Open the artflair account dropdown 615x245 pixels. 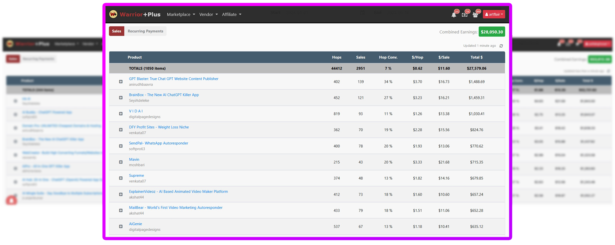pyautogui.click(x=494, y=14)
